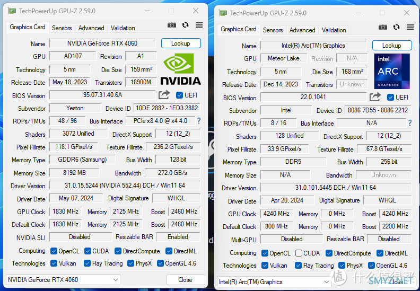Image resolution: width=420 pixels, height=291 pixels.
Task: Click the AD107 GPU value
Action: (73, 56)
